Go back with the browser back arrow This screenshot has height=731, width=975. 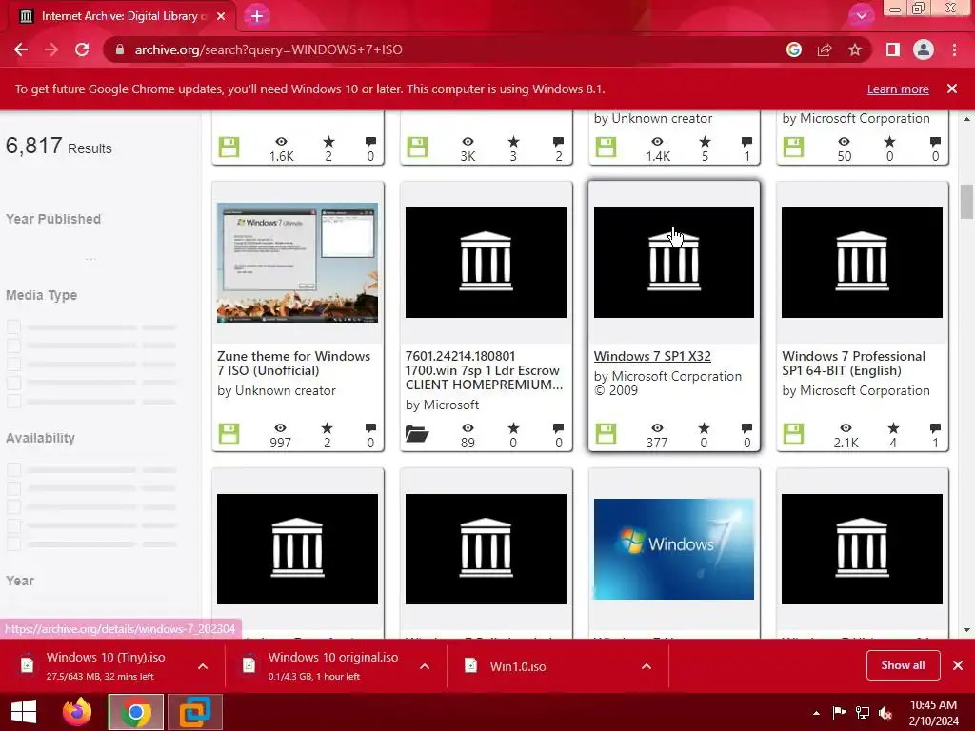point(21,49)
